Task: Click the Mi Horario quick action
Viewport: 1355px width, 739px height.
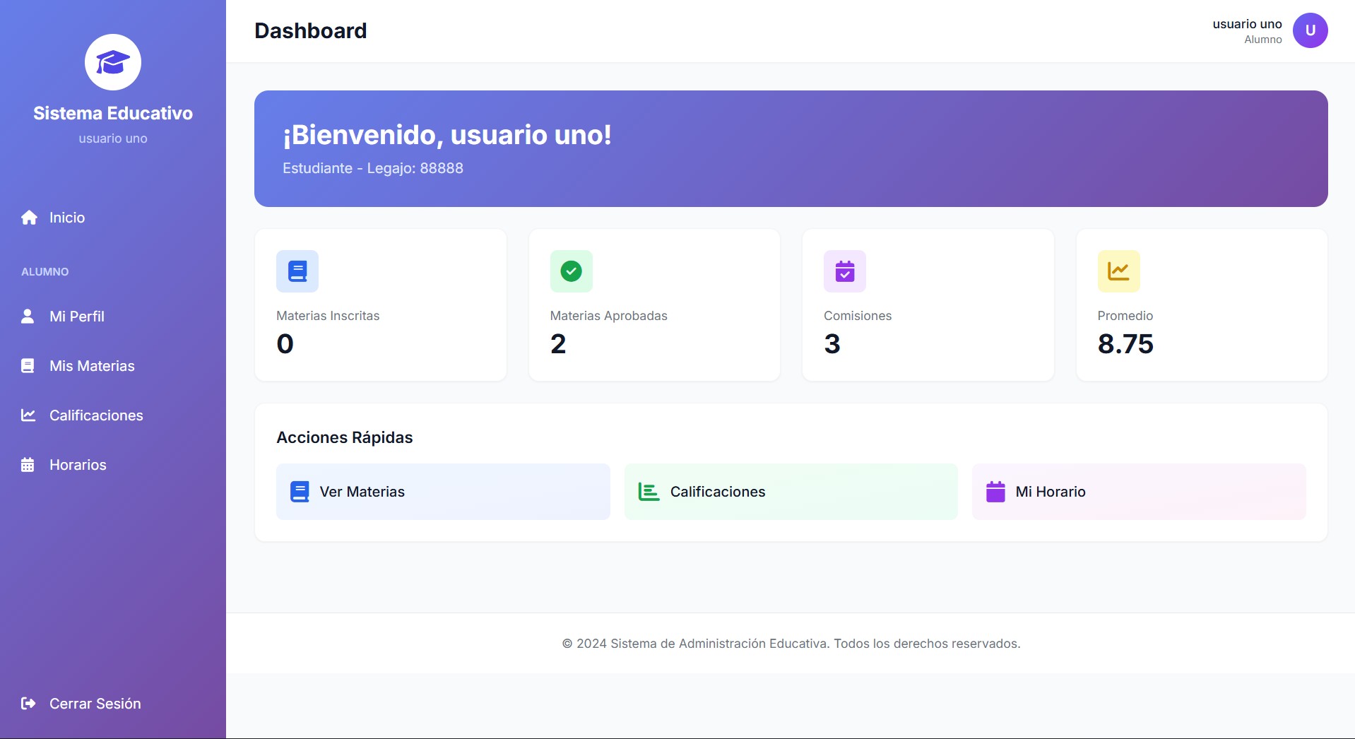Action: (1139, 492)
